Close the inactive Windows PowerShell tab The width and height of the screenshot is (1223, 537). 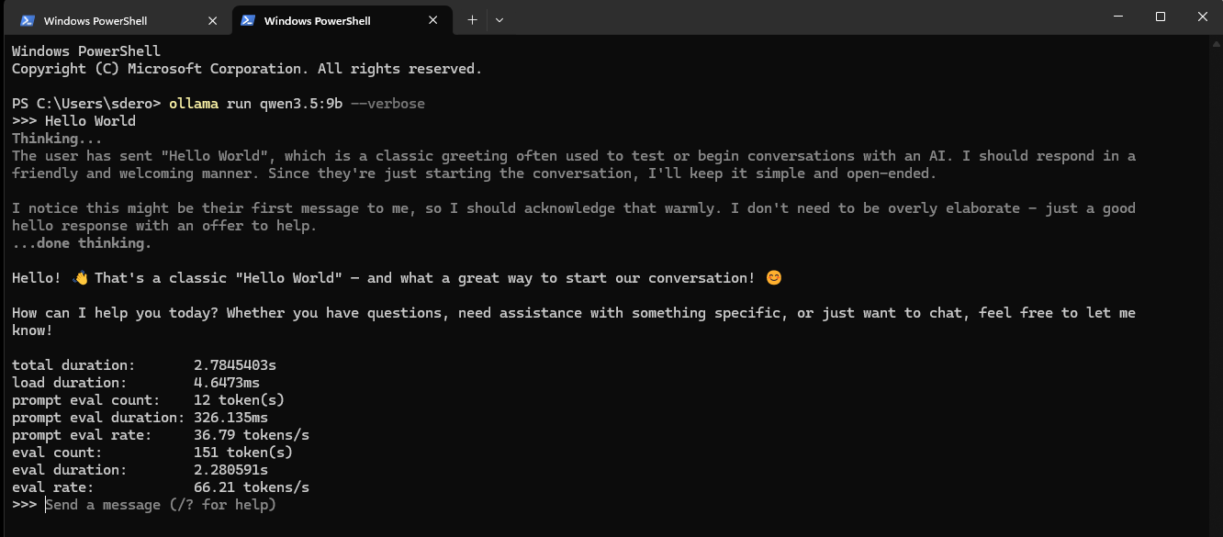(x=212, y=20)
